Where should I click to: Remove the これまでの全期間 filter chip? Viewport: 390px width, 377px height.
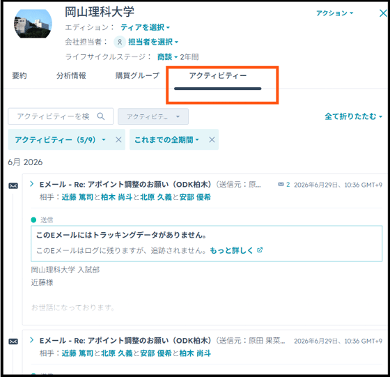click(212, 140)
